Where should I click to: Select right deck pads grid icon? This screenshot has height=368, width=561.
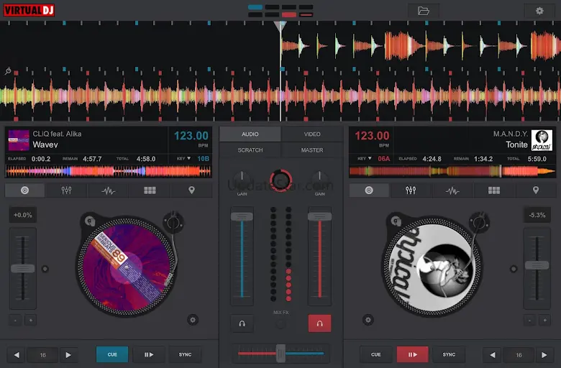[494, 190]
